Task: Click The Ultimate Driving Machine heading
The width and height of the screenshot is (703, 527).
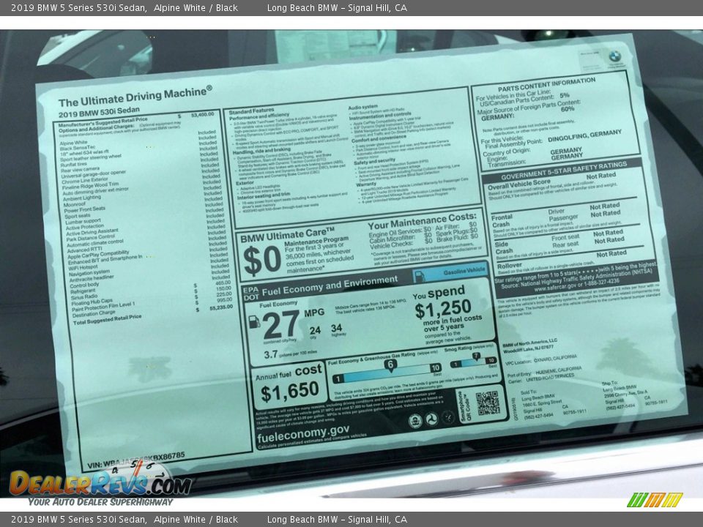Action: [135, 98]
